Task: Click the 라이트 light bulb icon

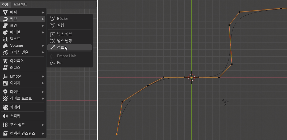Action: [x=5, y=92]
